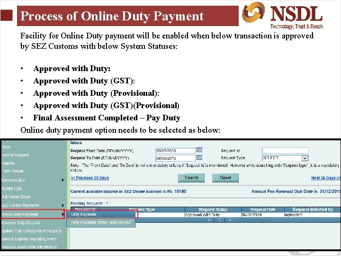Select the Request Date column header

[x=263, y=210]
